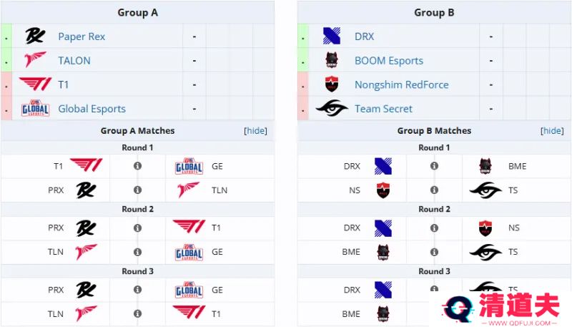Click the Paper Rex logo in Group A standings
572x327 pixels.
coord(35,36)
